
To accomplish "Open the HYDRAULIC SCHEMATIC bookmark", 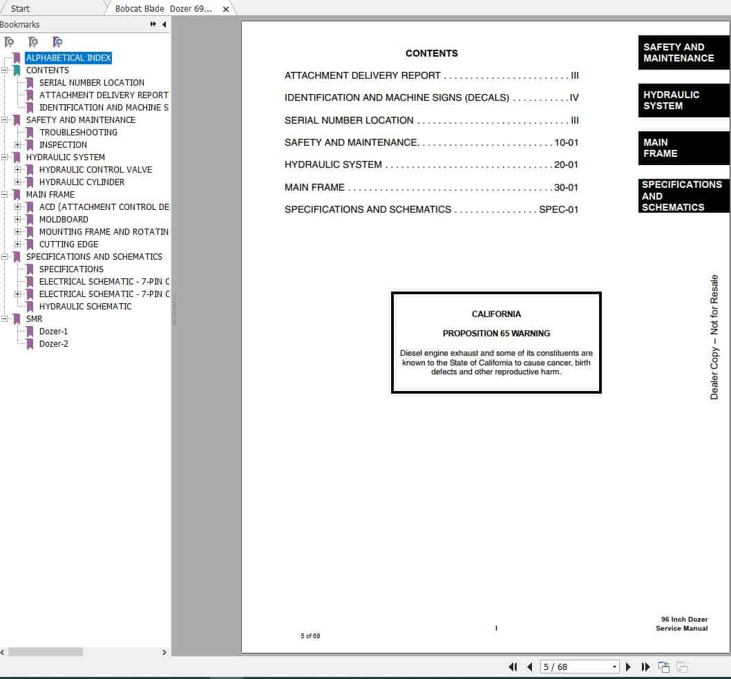I will 85,307.
